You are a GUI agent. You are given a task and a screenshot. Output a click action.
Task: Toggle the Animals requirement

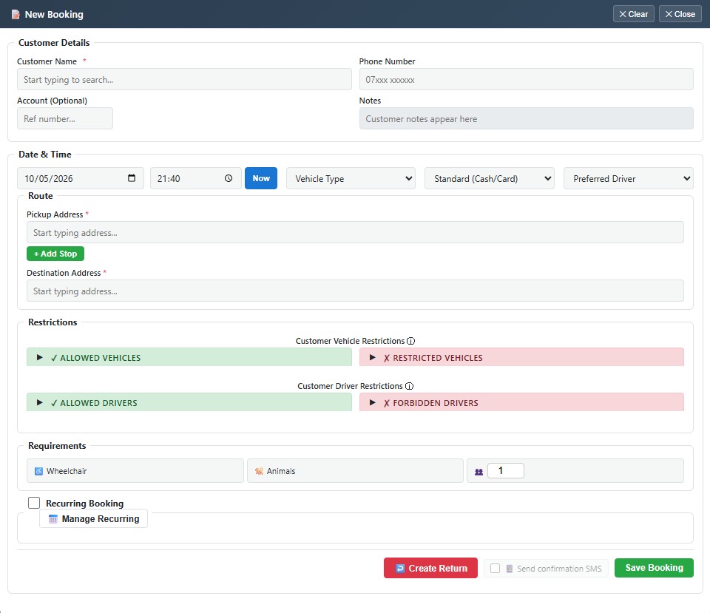[355, 471]
